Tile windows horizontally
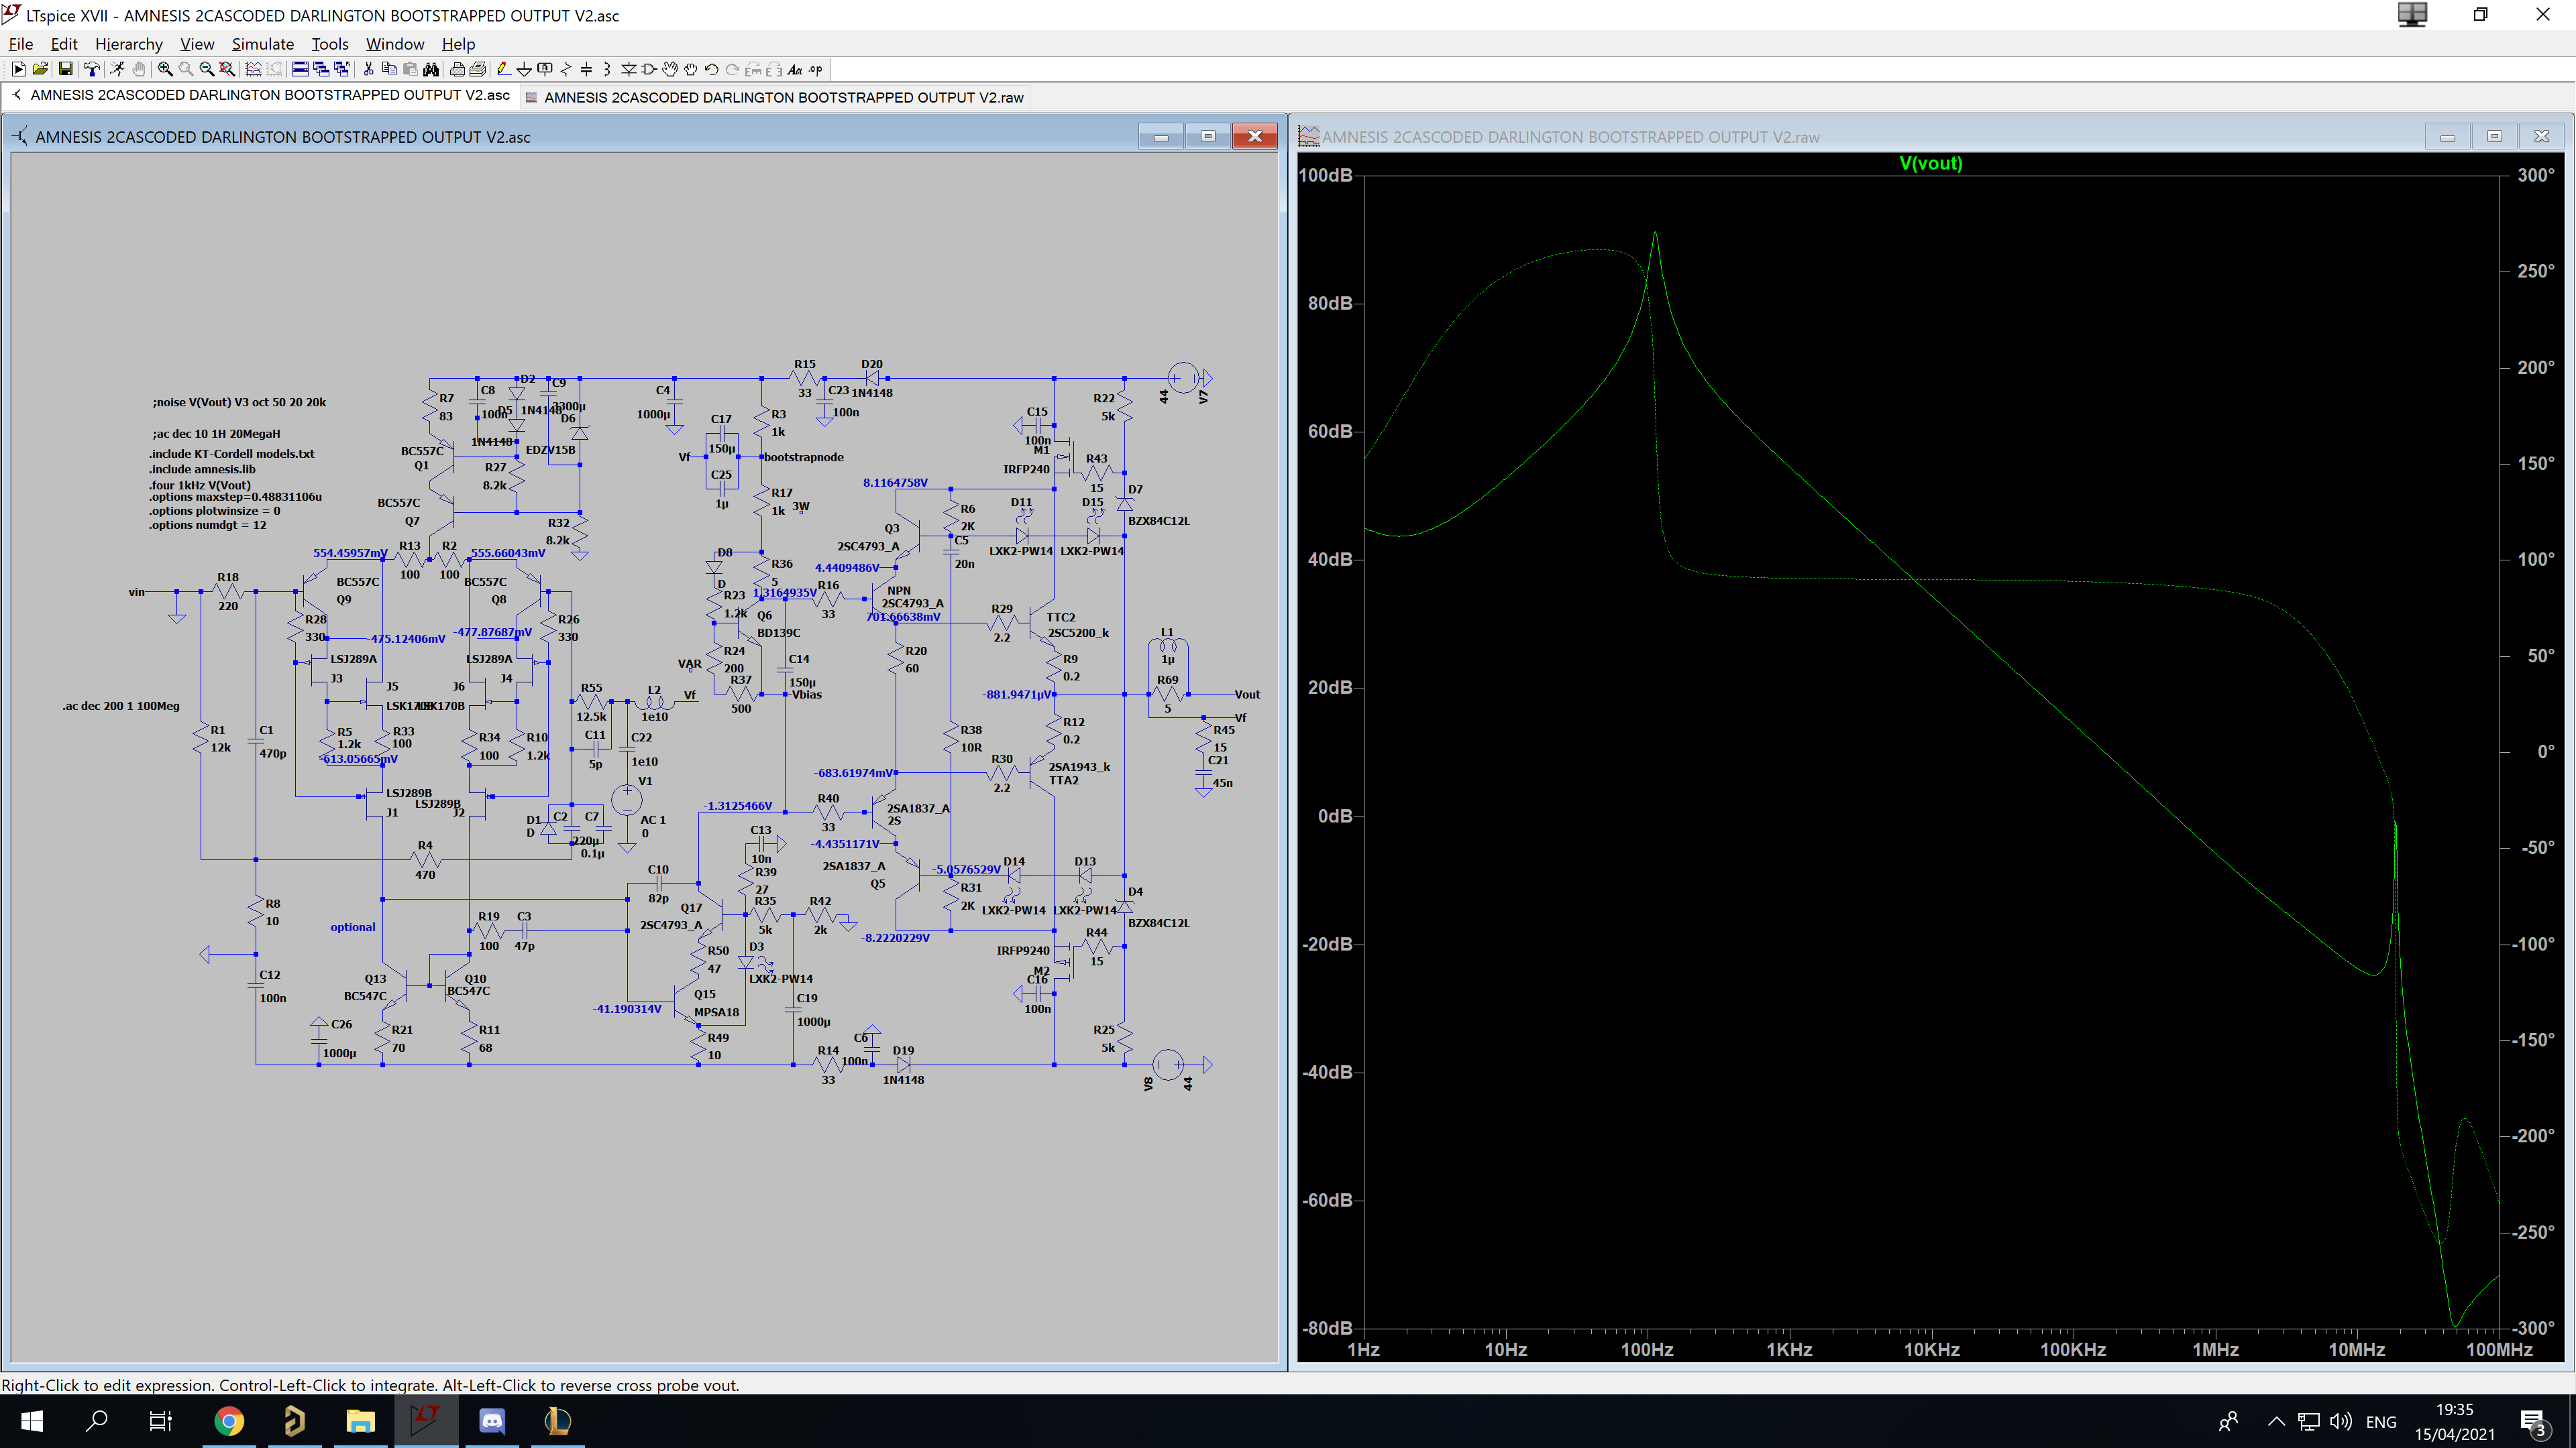 300,69
